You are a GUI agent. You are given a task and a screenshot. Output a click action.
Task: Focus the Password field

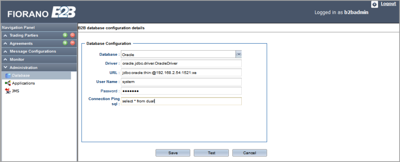[x=181, y=91]
